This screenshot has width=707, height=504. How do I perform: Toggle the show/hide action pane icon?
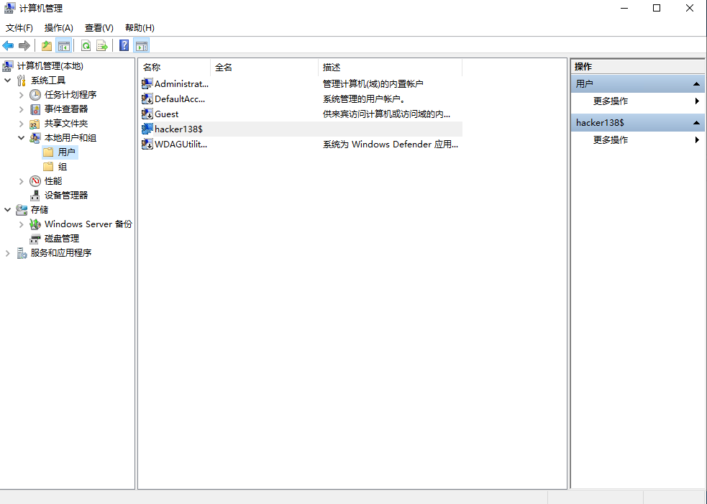coord(142,46)
